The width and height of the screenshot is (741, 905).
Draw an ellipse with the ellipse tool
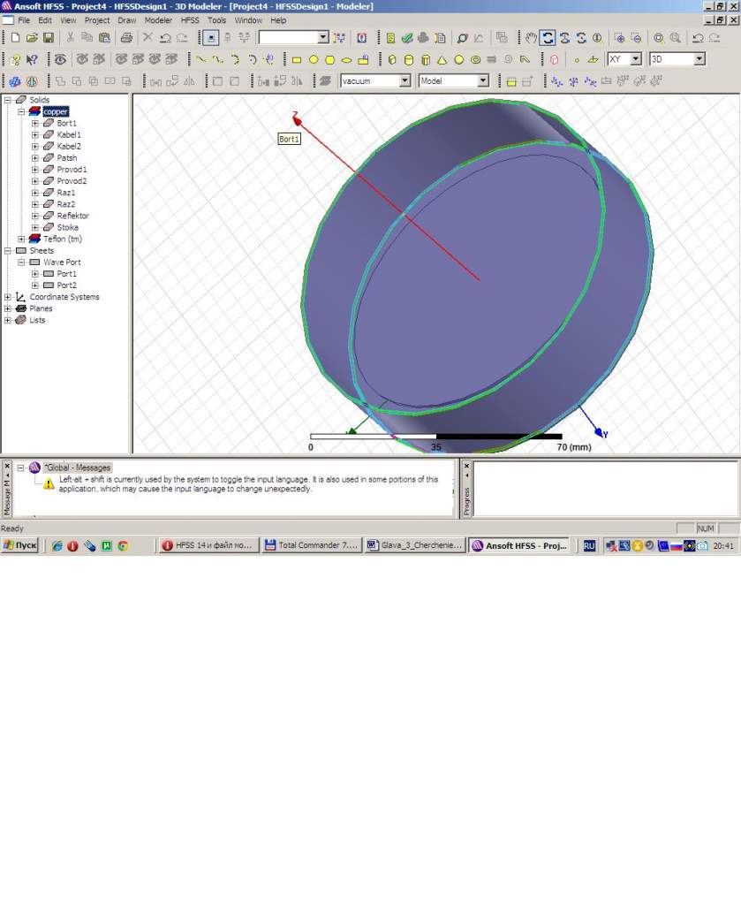346,59
